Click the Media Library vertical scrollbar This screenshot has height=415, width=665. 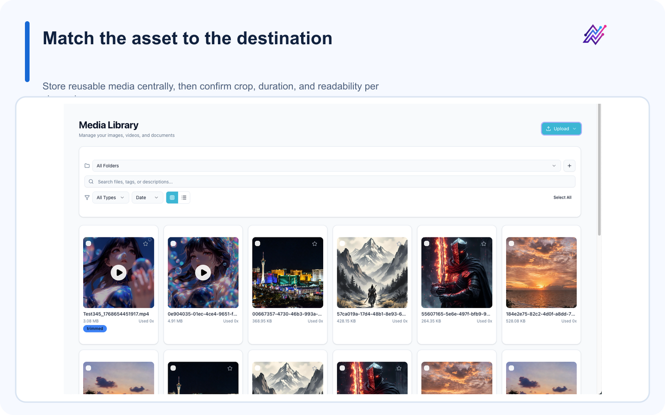pyautogui.click(x=599, y=170)
